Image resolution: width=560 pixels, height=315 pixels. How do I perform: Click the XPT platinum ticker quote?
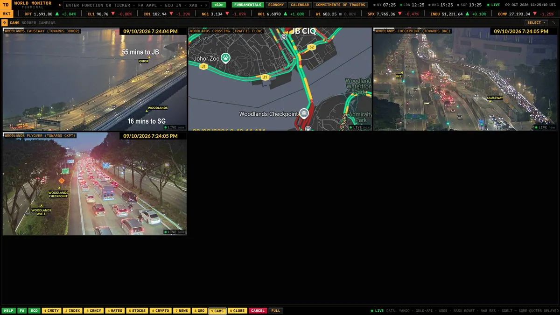[x=50, y=14]
